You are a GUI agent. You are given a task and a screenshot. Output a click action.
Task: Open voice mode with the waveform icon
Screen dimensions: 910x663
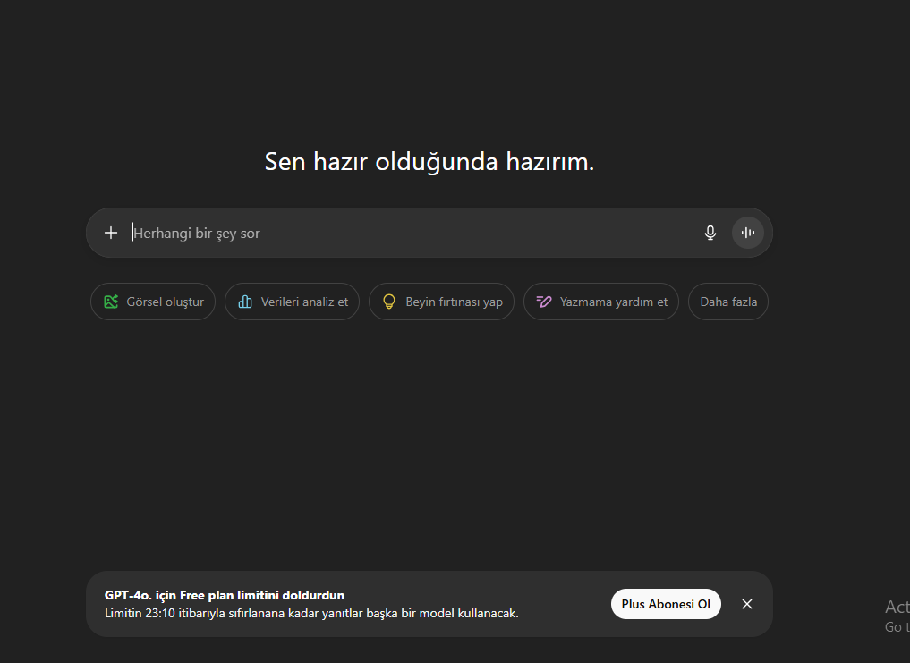pos(747,233)
